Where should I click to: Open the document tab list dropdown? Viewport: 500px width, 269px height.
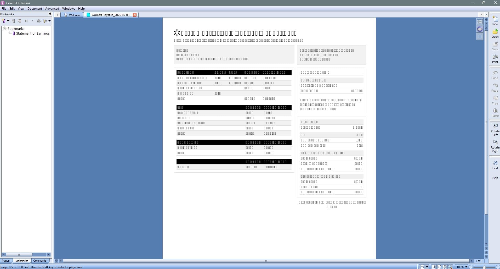coord(486,15)
